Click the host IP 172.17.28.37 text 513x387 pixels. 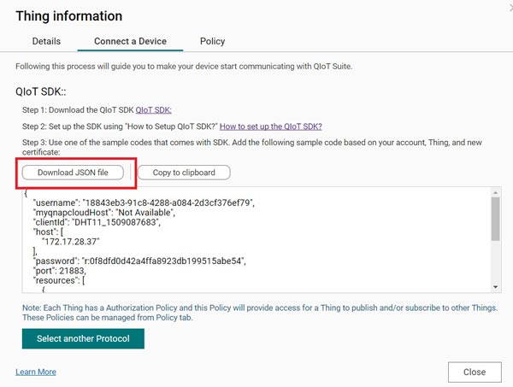[x=73, y=242]
